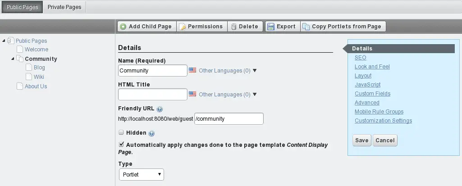
Task: Uncheck automatically apply page template changes
Action: (x=121, y=145)
